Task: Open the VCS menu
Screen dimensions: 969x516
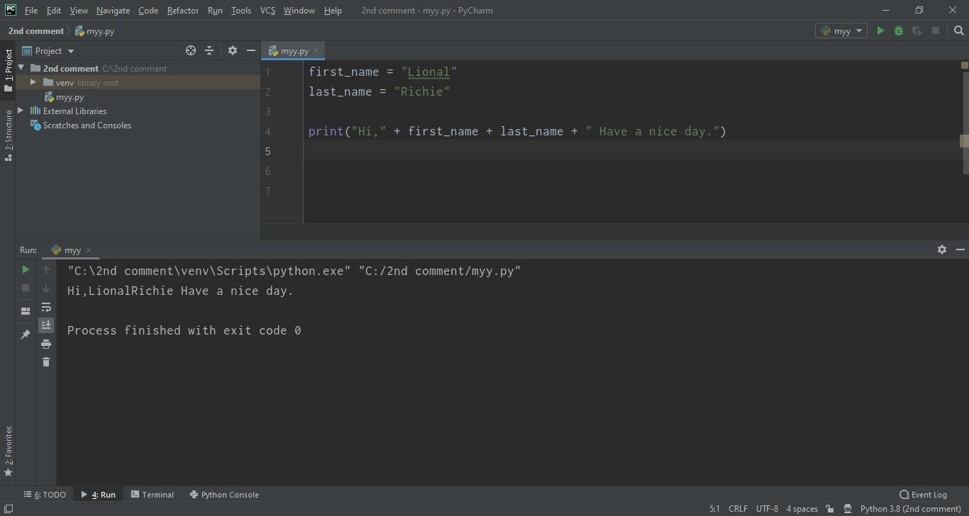Action: click(x=267, y=11)
